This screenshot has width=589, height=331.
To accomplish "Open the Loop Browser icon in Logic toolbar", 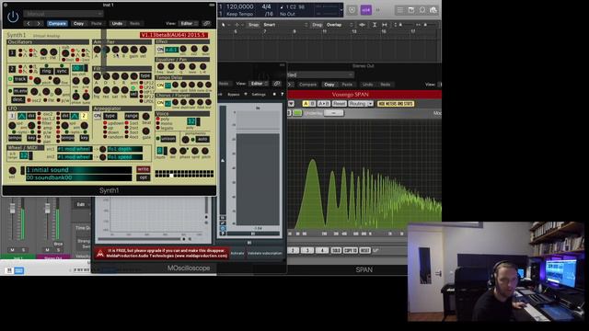I will [x=422, y=10].
